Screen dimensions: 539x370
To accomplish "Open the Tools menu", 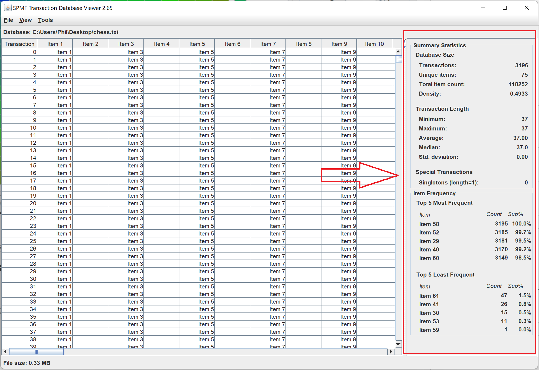I will tap(45, 20).
